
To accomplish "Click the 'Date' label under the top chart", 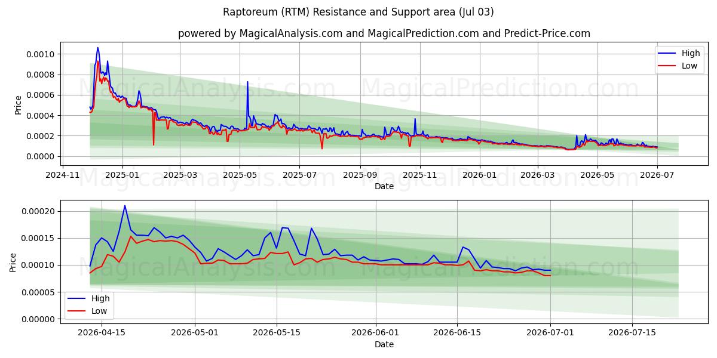I will (384, 186).
